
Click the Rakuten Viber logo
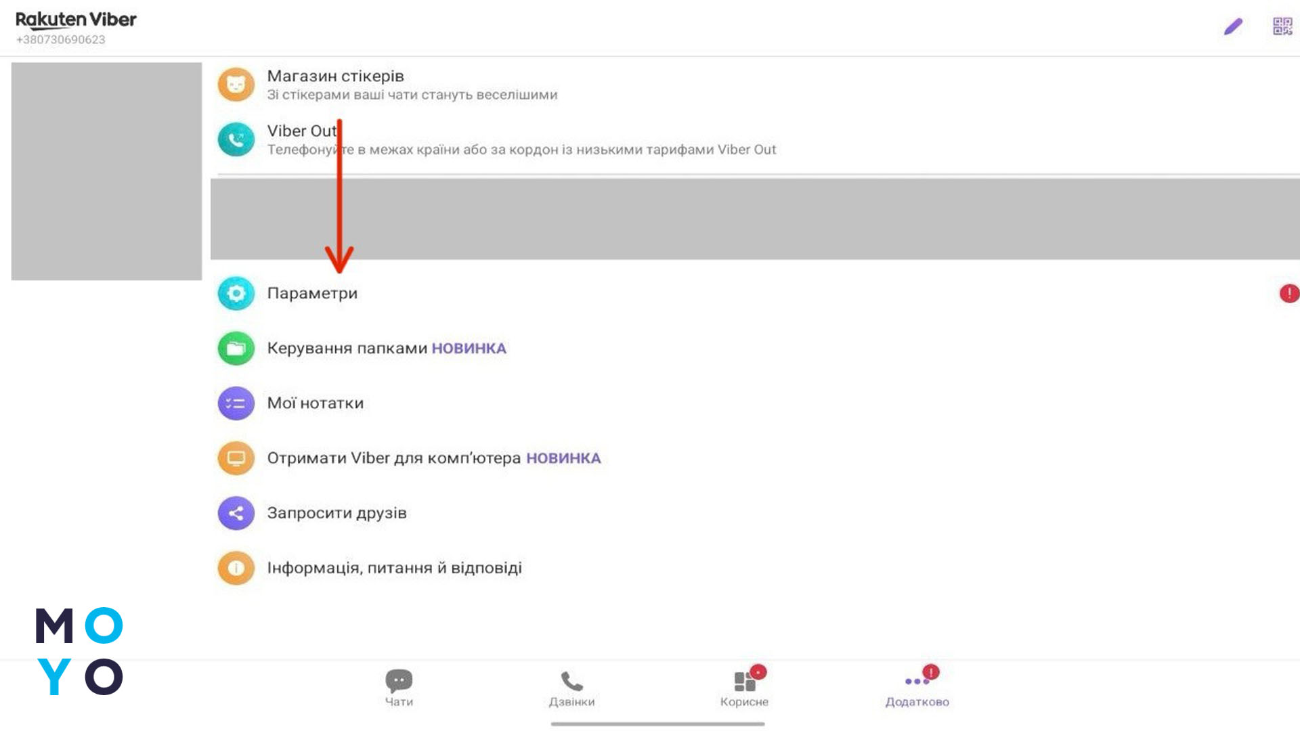tap(76, 20)
